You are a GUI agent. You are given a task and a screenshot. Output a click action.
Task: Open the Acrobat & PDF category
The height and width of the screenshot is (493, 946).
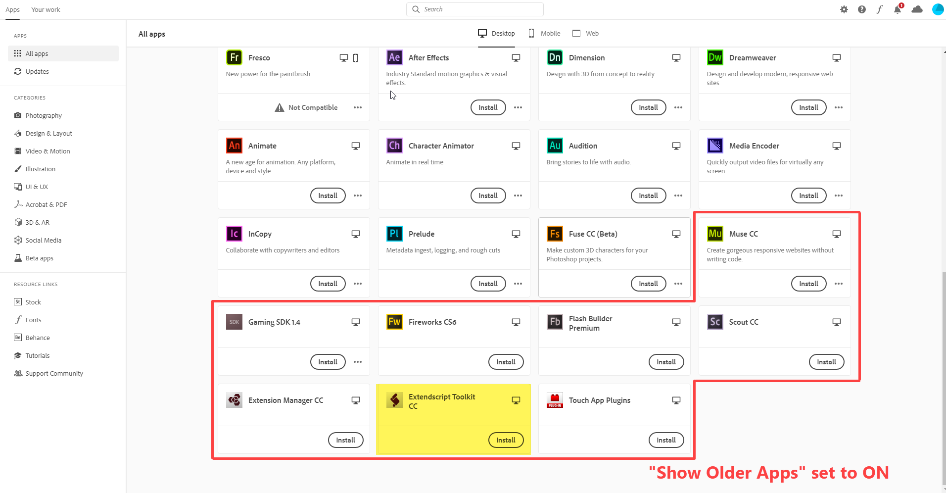46,204
